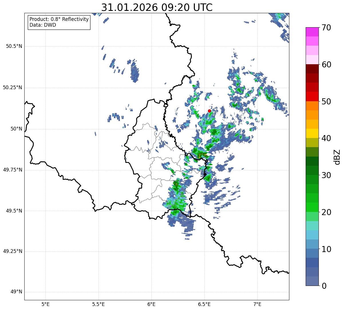The width and height of the screenshot is (344, 310).
Task: Click the '49.25°N' latitude label
Action: click(13, 251)
